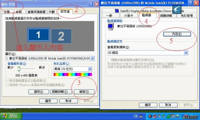200x120 pixels.
Task: Select monitor 2 thumbnail in display arrangement
Action: (61, 36)
